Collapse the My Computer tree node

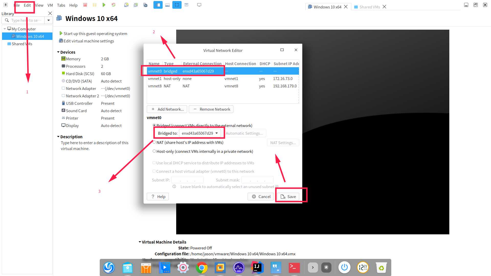[5, 29]
